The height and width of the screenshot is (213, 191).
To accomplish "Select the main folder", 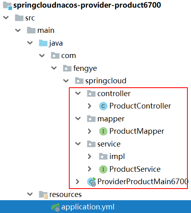I will pos(46,30).
